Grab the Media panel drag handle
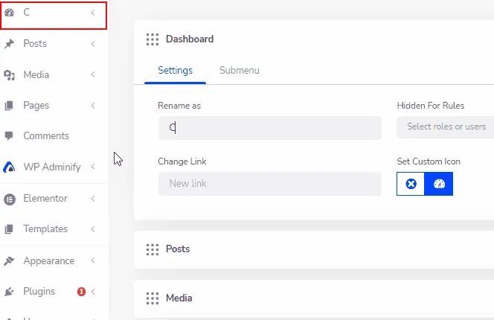The height and width of the screenshot is (320, 494). 153,298
